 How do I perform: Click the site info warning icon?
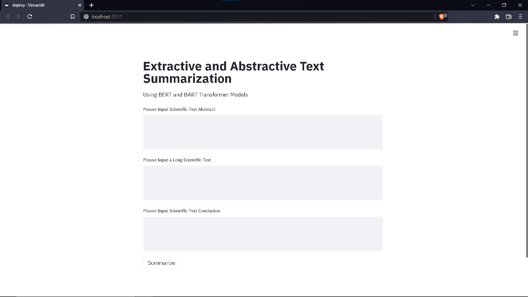click(86, 17)
